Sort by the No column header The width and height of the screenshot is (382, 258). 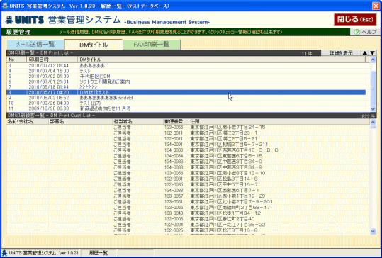16,60
